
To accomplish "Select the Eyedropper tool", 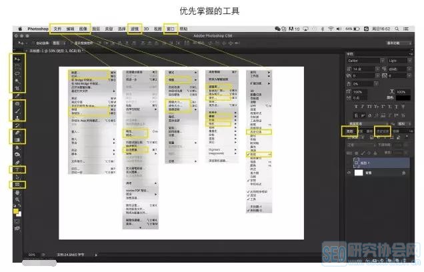I will [x=17, y=96].
